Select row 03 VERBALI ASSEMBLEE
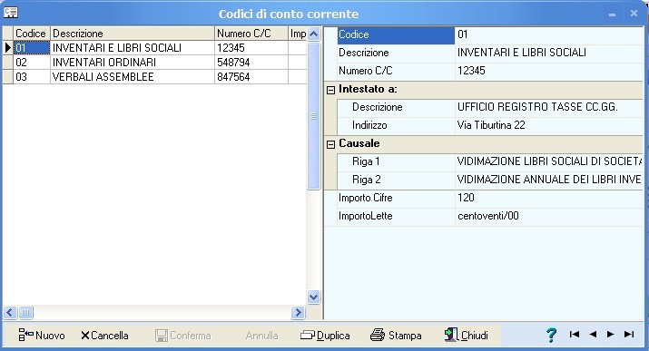This screenshot has height=351, width=649. point(154,77)
